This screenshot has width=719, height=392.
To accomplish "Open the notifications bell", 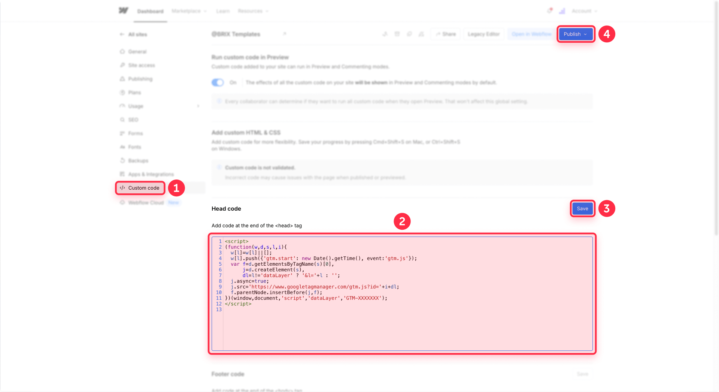I will tap(549, 11).
